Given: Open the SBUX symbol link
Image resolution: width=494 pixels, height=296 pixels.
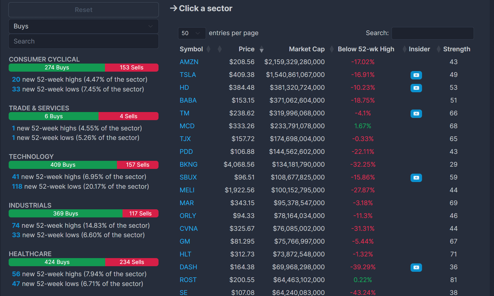Looking at the screenshot, I should [188, 177].
